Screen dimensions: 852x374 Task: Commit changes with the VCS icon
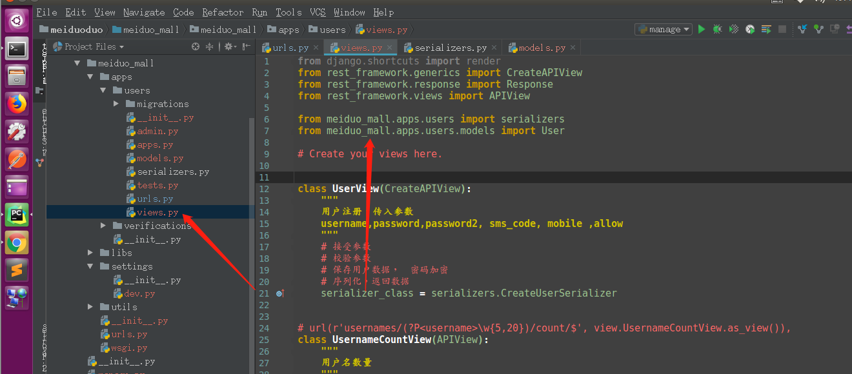tap(818, 29)
